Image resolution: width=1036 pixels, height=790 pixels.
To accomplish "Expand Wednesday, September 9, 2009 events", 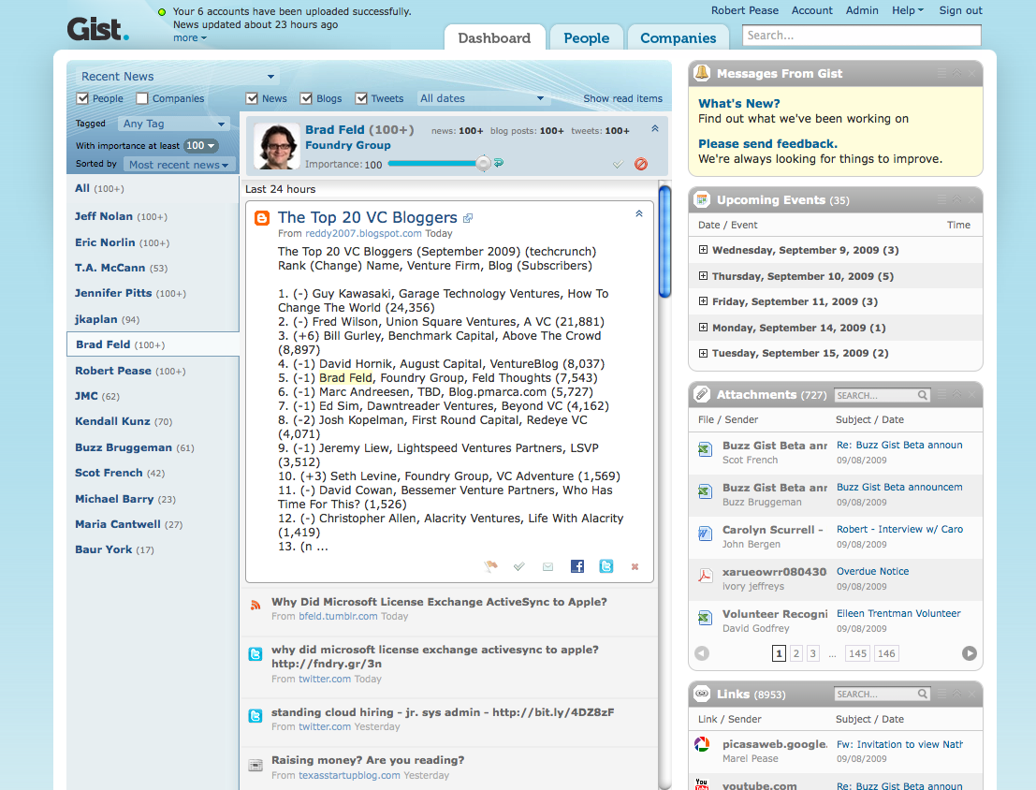I will click(x=703, y=250).
